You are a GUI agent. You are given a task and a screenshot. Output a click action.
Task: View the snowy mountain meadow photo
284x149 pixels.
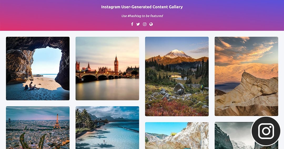[x=177, y=76]
